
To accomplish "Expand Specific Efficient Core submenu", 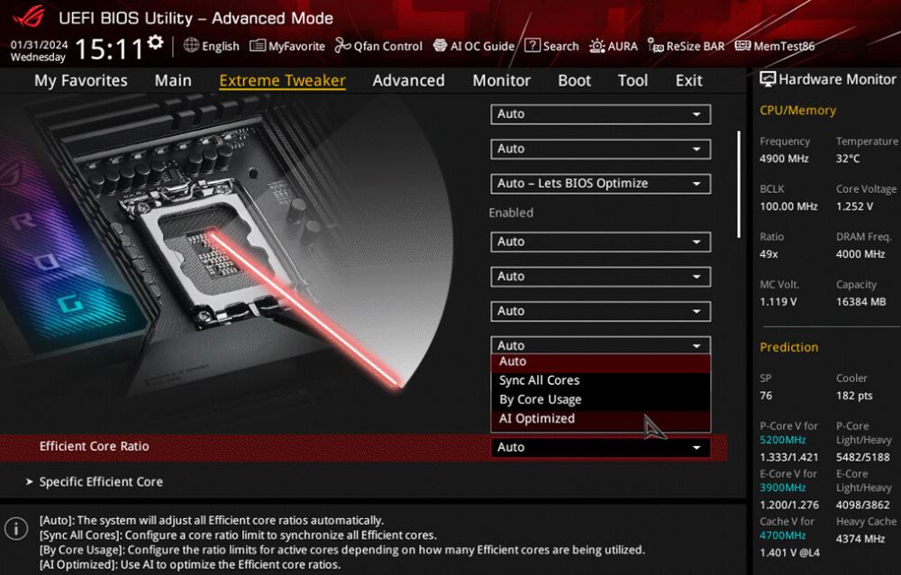I will point(101,482).
